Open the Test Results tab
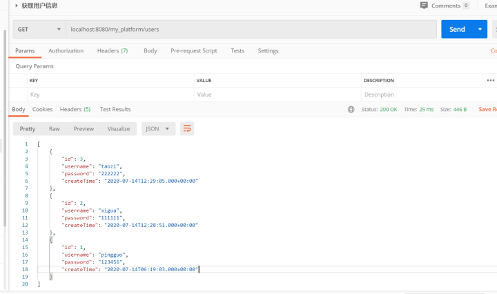 click(x=115, y=109)
